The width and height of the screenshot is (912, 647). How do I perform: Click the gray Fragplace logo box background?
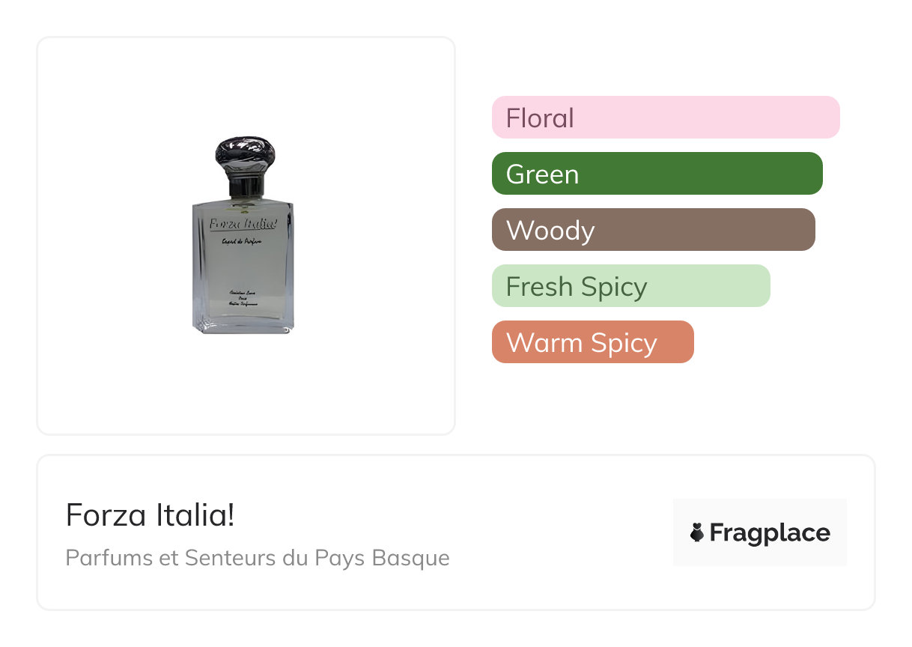pyautogui.click(x=759, y=511)
